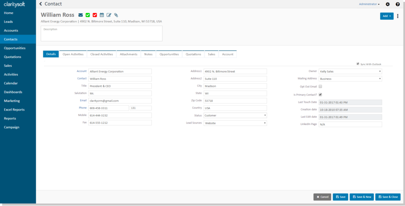Switch to the Notes tab
The image size is (405, 206).
point(148,54)
